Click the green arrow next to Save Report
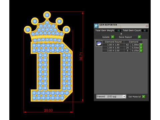 [139, 37]
